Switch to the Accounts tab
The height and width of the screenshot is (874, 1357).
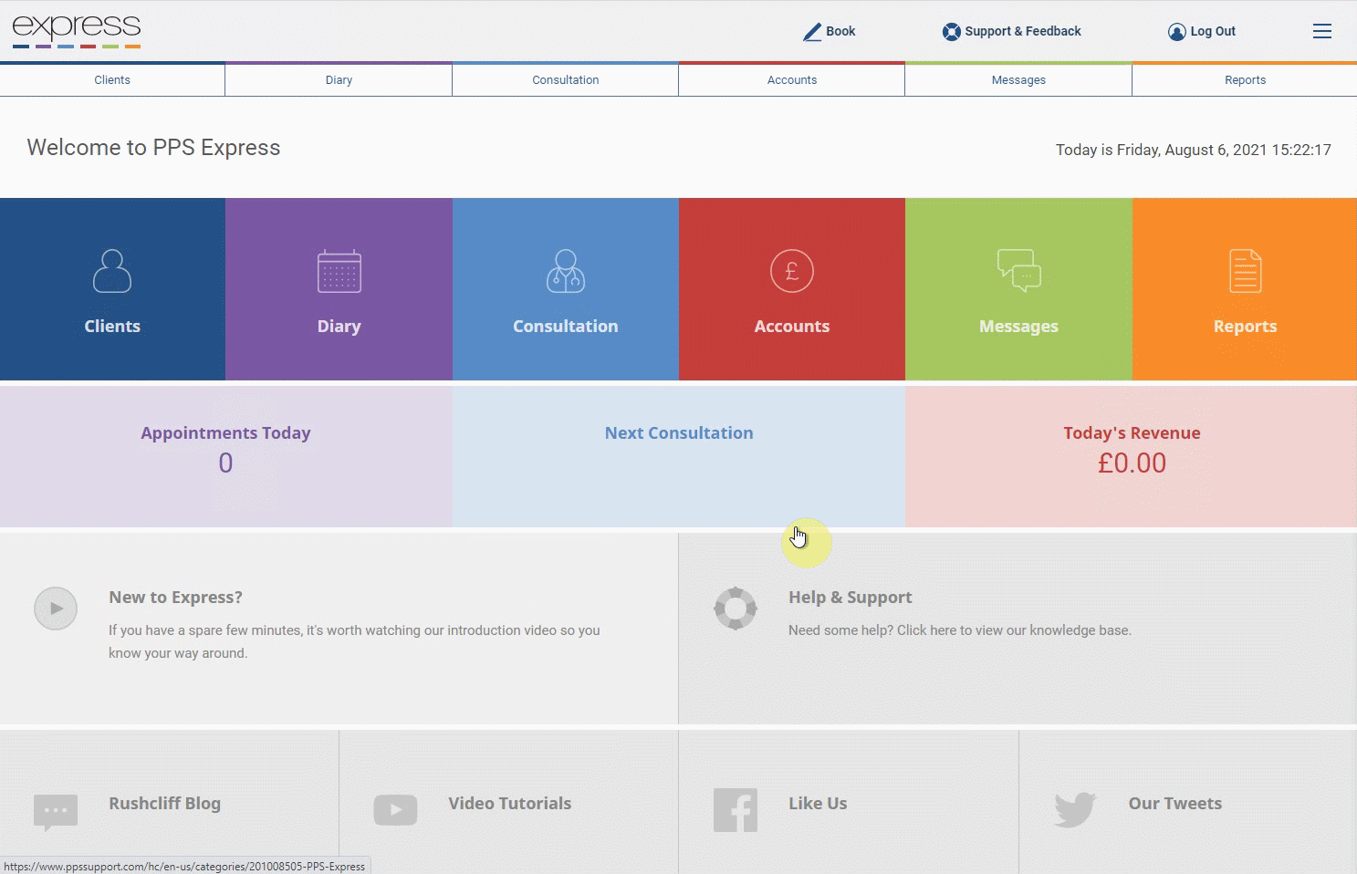pyautogui.click(x=792, y=80)
